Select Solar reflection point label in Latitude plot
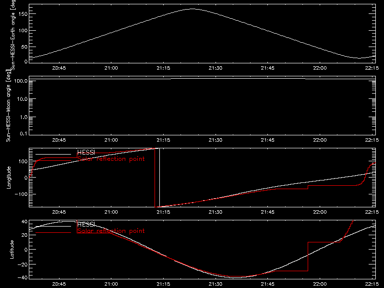This screenshot has height=288, width=384. [111, 231]
